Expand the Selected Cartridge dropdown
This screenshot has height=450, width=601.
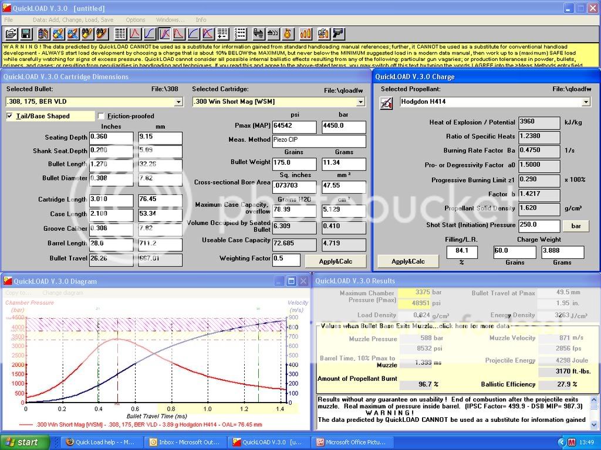click(x=360, y=102)
